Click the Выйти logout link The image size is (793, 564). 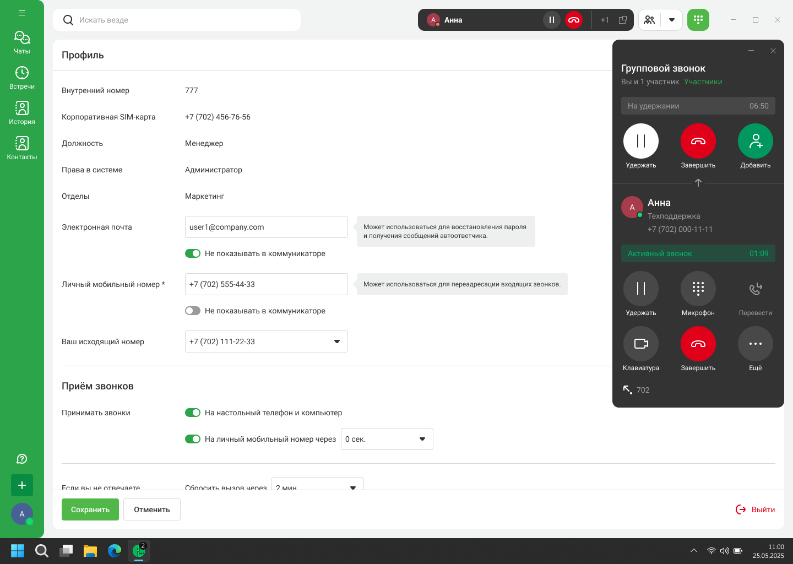coord(756,509)
